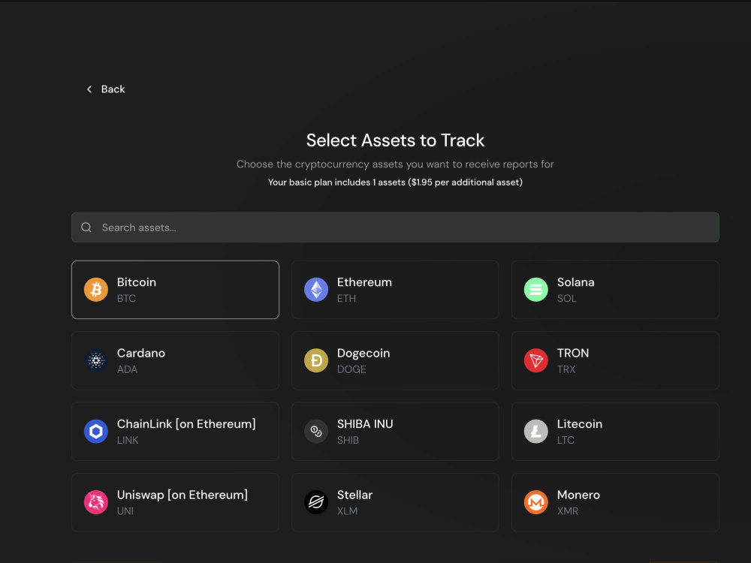
Task: Click the ETH ticker text
Action: click(346, 298)
